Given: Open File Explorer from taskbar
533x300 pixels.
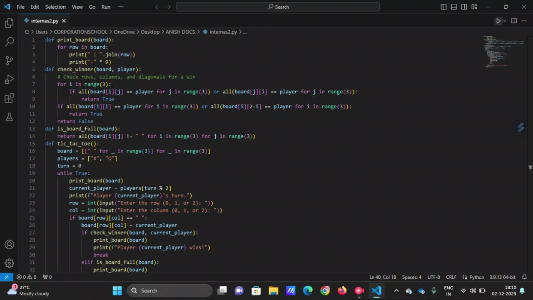Looking at the screenshot, I should pyautogui.click(x=273, y=290).
